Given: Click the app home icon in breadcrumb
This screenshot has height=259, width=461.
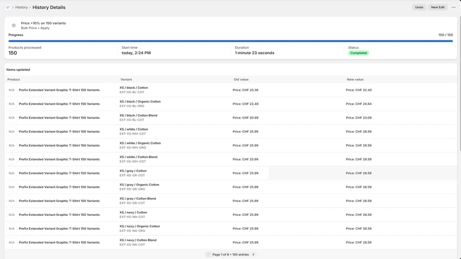Looking at the screenshot, I should coord(8,7).
